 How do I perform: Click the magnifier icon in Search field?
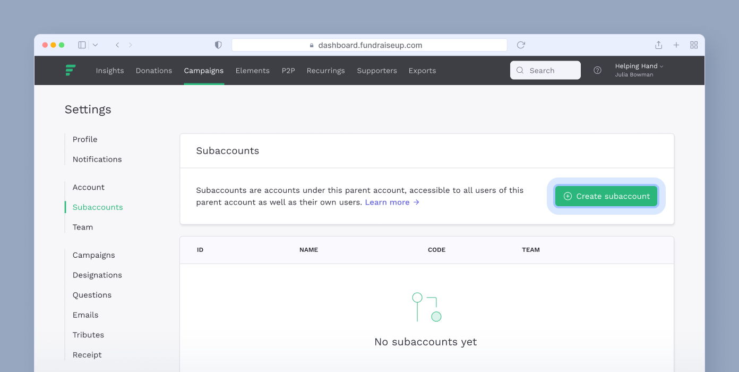click(520, 70)
